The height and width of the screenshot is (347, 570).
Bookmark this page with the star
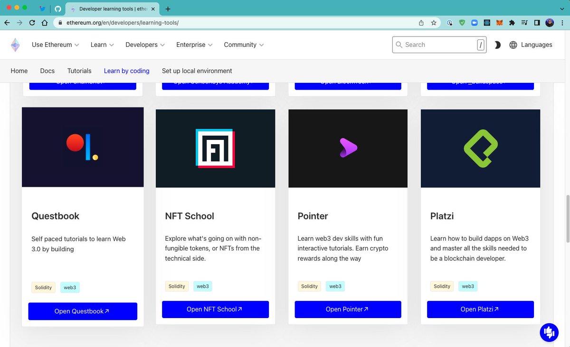pos(434,22)
